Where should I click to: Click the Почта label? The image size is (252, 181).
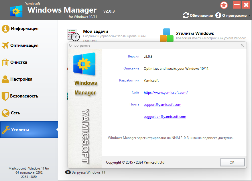click(134, 104)
